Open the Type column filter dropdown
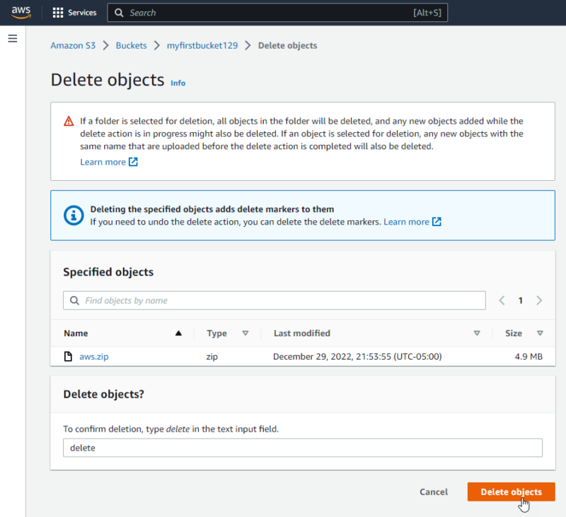566x517 pixels. point(246,333)
